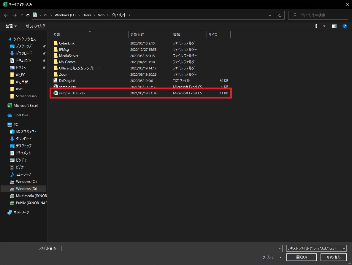Change the view layout icon
Viewport: 352px width, 265px height.
(318, 26)
